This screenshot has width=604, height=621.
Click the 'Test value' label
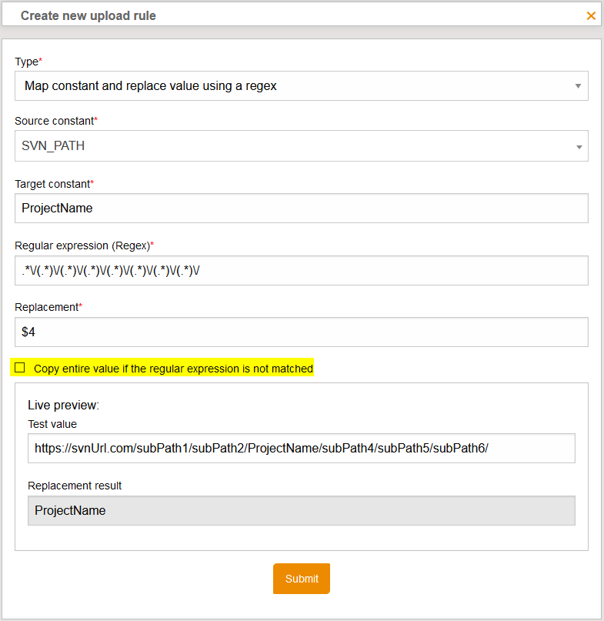tap(52, 423)
